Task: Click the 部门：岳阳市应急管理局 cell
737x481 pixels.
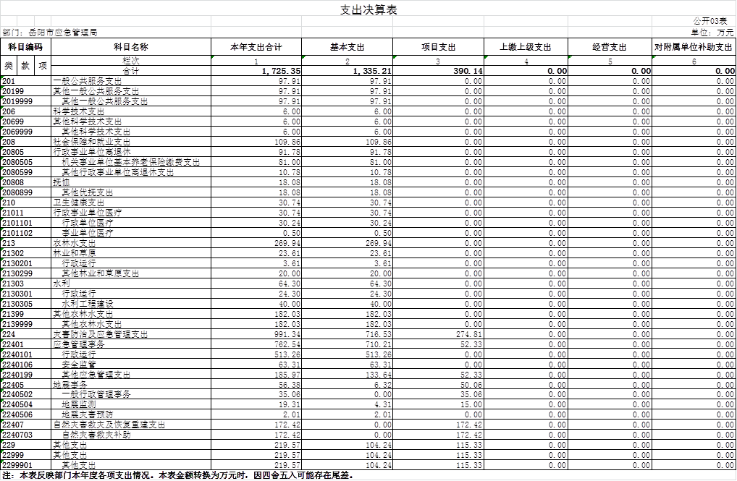Action: tap(51, 33)
